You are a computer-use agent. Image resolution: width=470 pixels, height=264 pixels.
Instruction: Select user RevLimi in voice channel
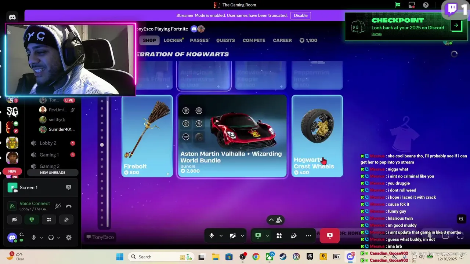point(57,110)
